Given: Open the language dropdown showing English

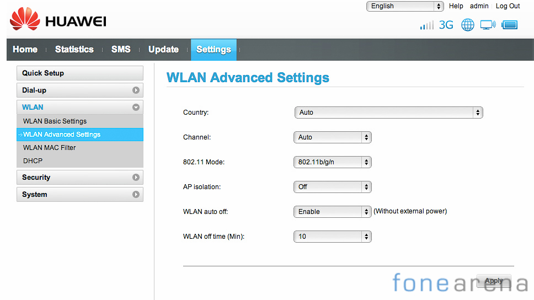Looking at the screenshot, I should tap(405, 6).
